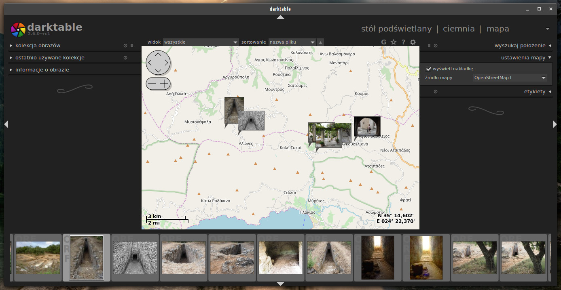Zoom in the map with the plus button
Viewport: 561px width, 290px height.
[164, 84]
